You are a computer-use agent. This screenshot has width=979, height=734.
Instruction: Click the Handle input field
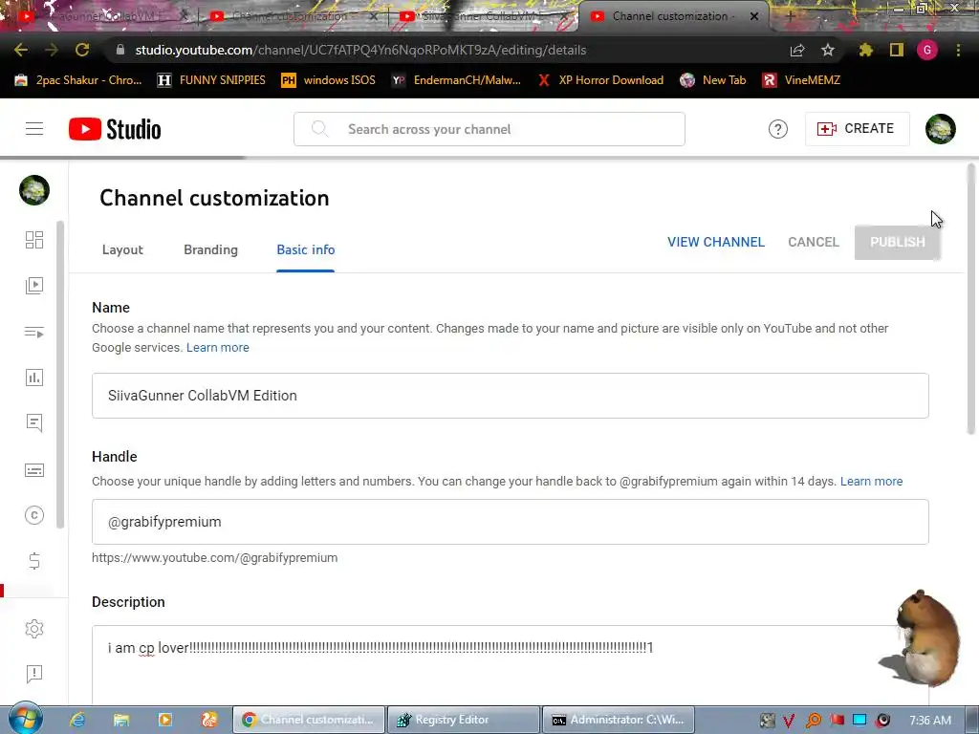[511, 522]
